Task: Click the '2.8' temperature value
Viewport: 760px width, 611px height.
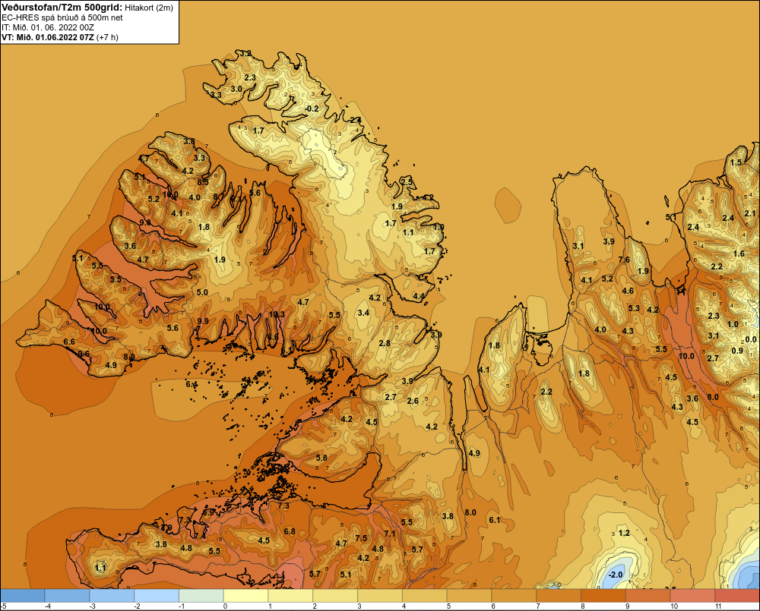Action: click(x=385, y=343)
